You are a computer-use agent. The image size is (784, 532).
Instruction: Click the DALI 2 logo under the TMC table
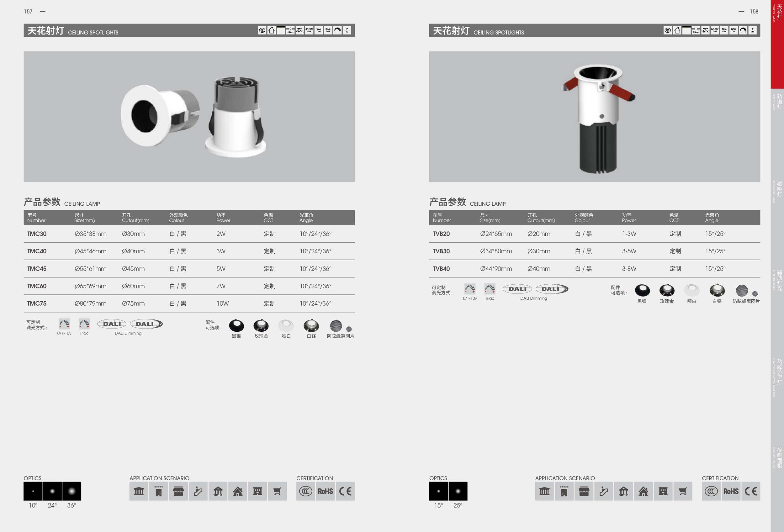tap(146, 324)
